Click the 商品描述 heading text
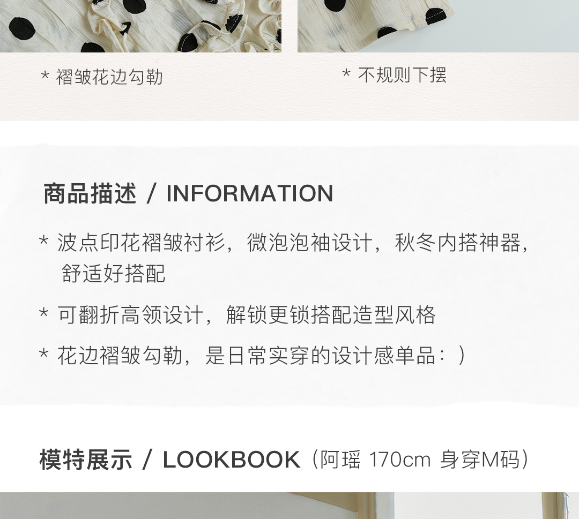The width and height of the screenshot is (579, 519). pos(90,193)
